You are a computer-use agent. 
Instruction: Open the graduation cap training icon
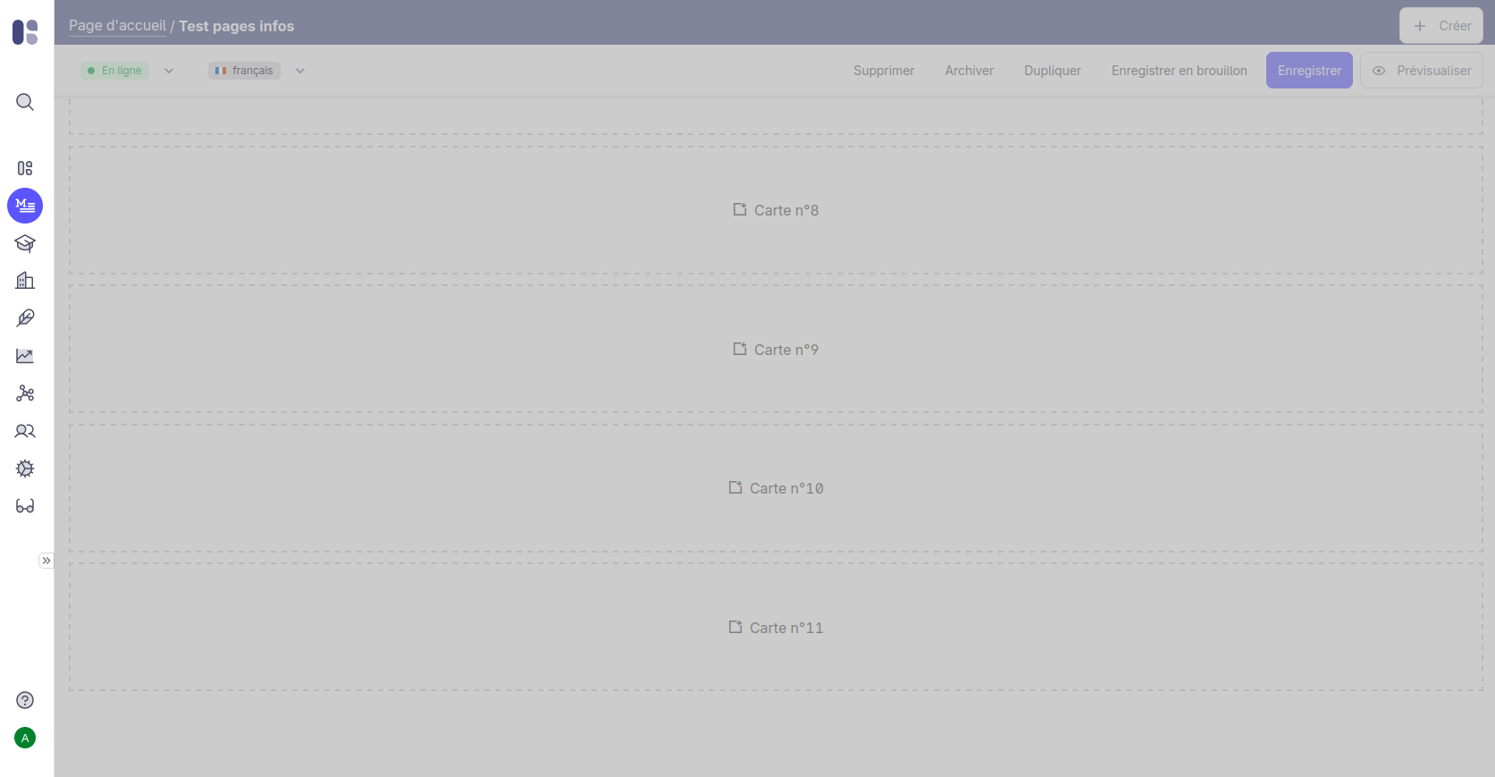coord(25,243)
